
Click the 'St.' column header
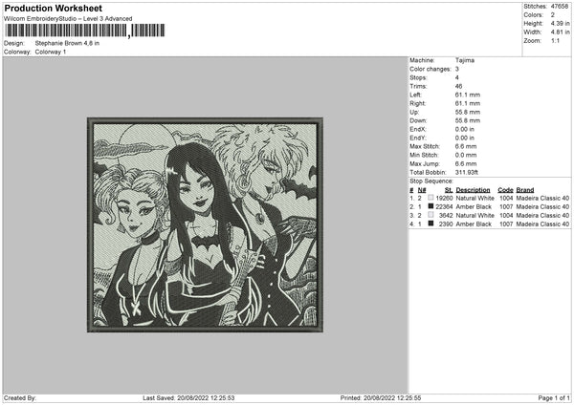(x=449, y=190)
